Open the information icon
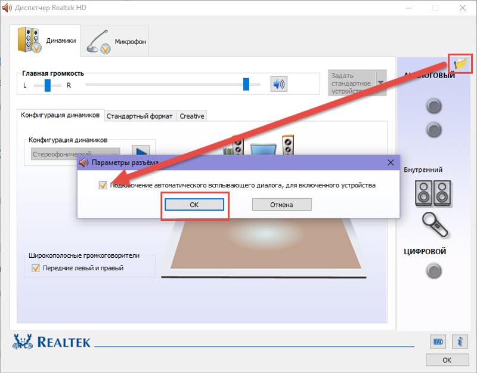Image resolution: width=477 pixels, height=373 pixels. [x=460, y=341]
